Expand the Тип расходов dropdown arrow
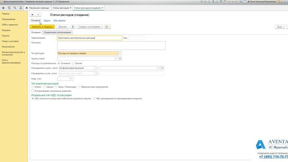This screenshot has width=288, height=162. pos(120,53)
